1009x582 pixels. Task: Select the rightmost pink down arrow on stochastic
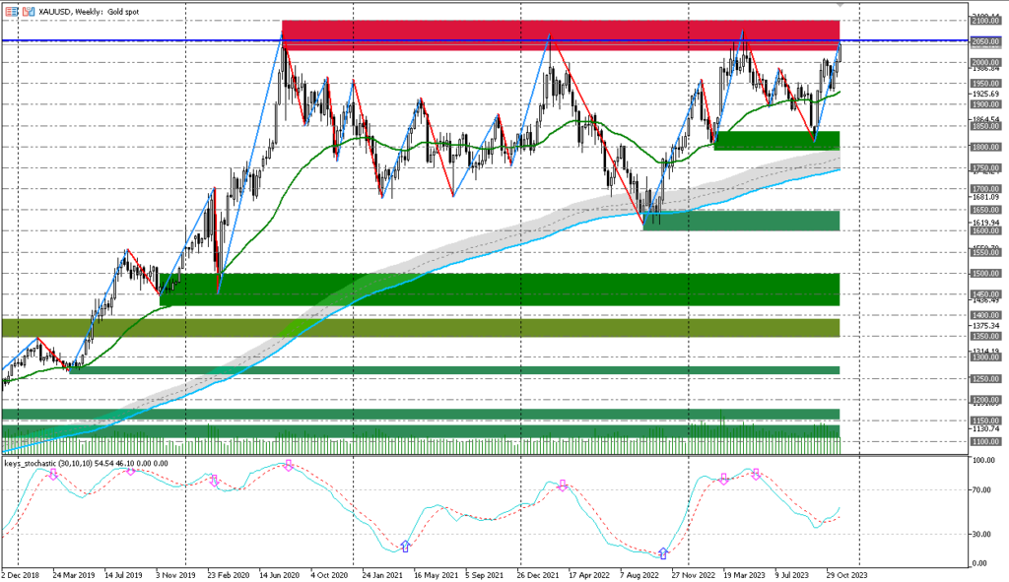[757, 474]
